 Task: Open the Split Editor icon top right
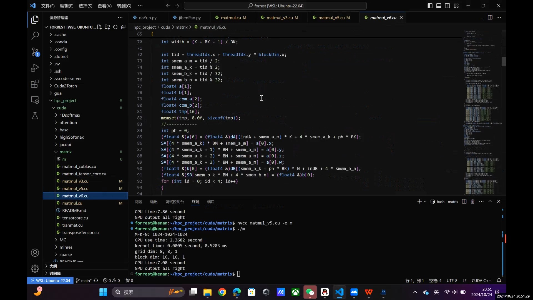click(490, 17)
